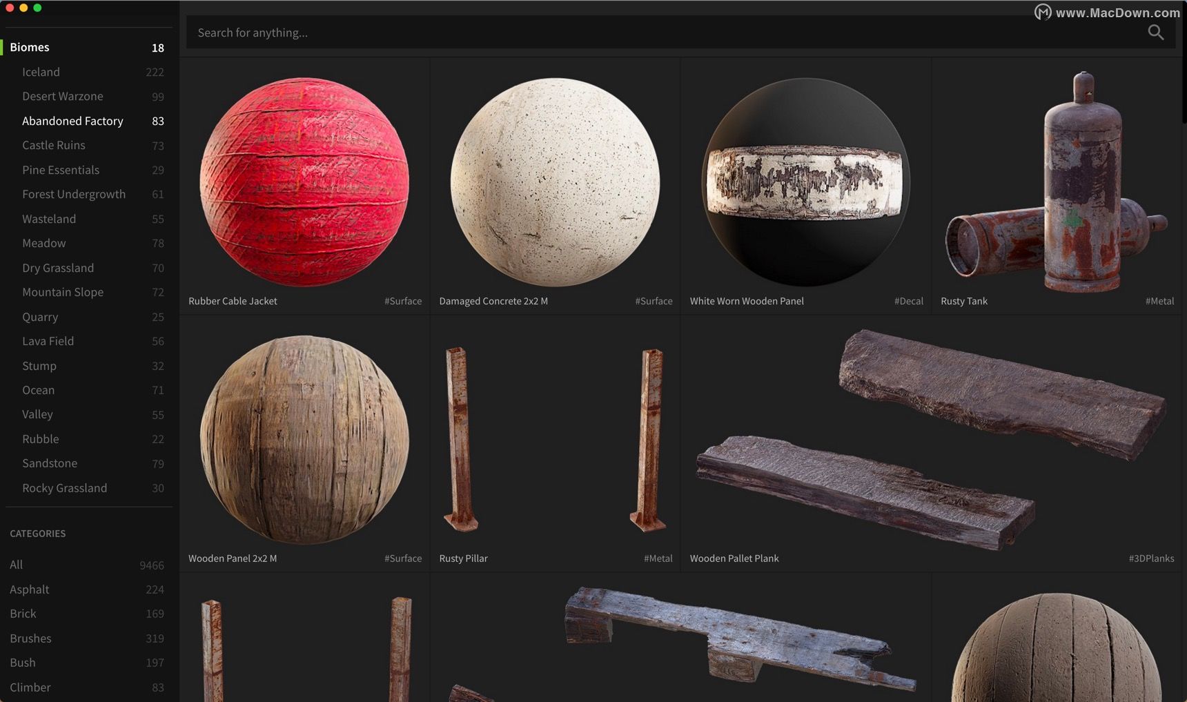Open the Stump biome
This screenshot has height=702, width=1187.
[x=87, y=366]
